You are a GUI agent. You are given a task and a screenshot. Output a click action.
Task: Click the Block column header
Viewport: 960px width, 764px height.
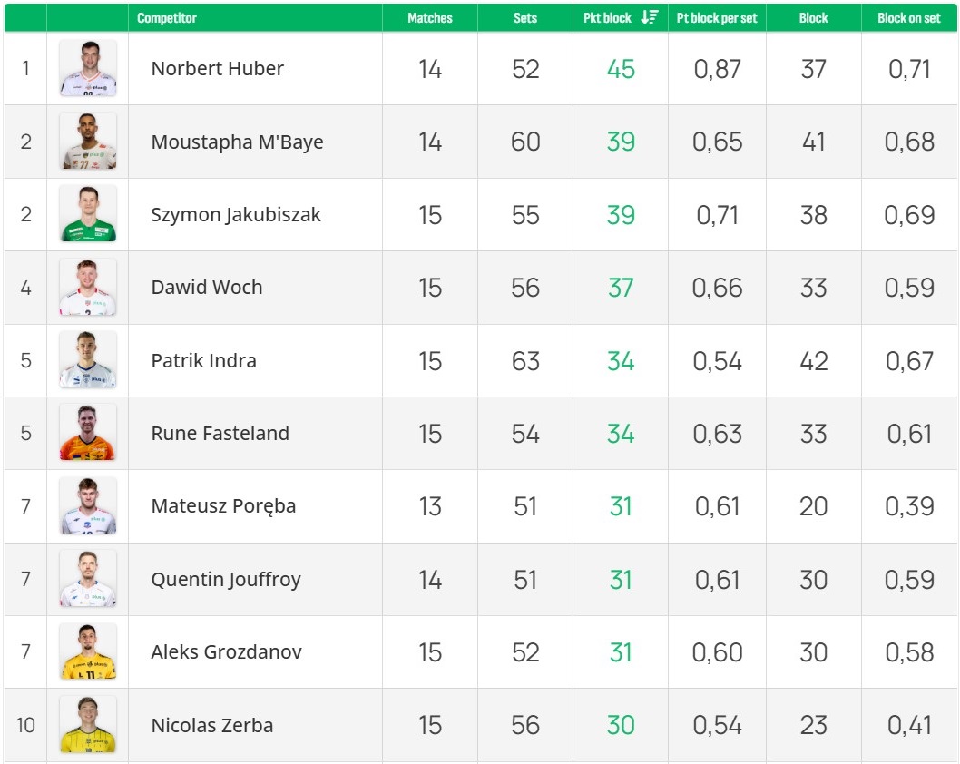[813, 18]
